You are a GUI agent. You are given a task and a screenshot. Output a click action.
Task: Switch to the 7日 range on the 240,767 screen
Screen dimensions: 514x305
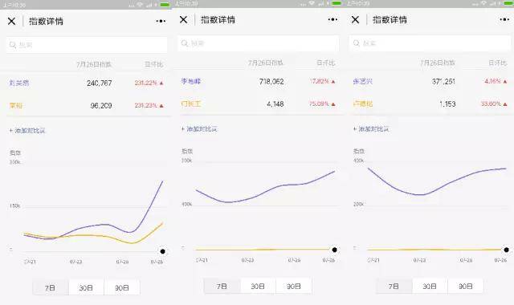tap(51, 287)
